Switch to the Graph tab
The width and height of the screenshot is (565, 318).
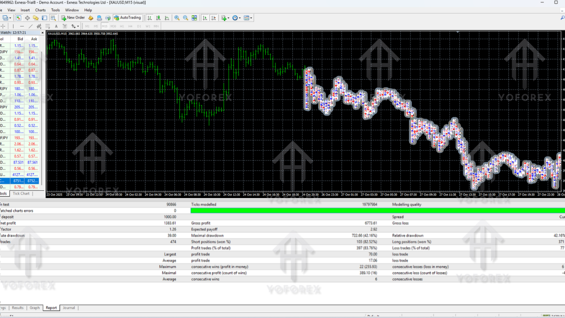tap(34, 308)
